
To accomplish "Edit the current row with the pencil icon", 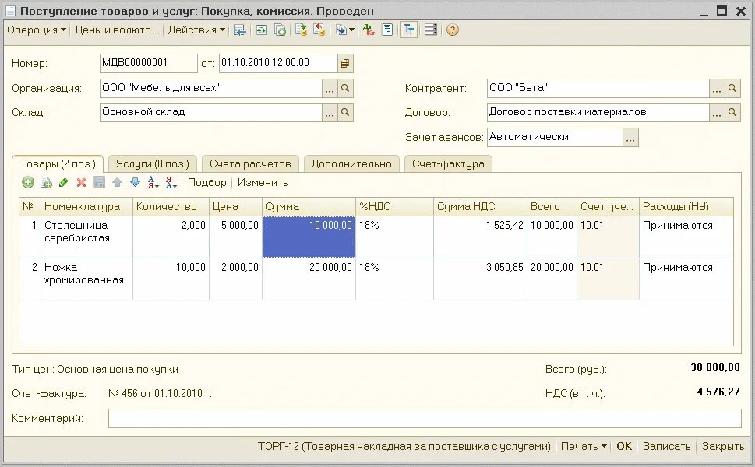I will click(x=64, y=182).
